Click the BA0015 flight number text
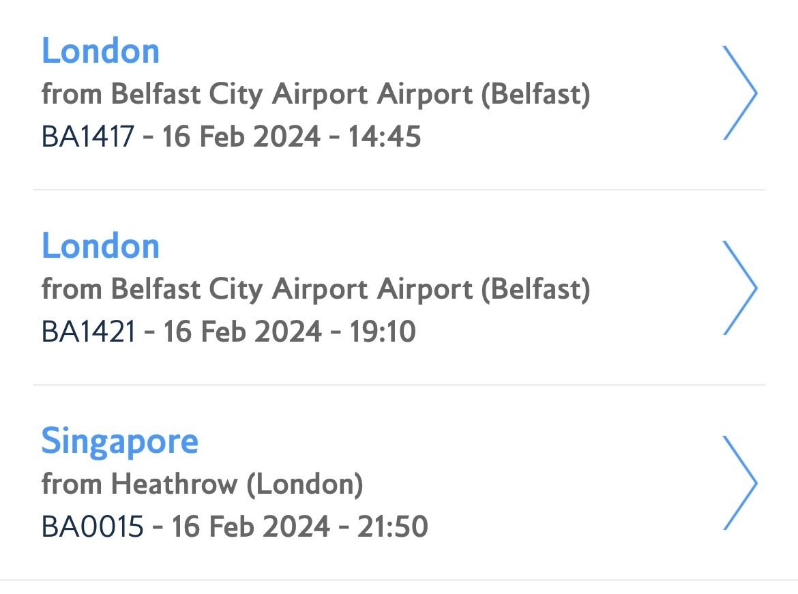The width and height of the screenshot is (798, 594). click(x=90, y=527)
